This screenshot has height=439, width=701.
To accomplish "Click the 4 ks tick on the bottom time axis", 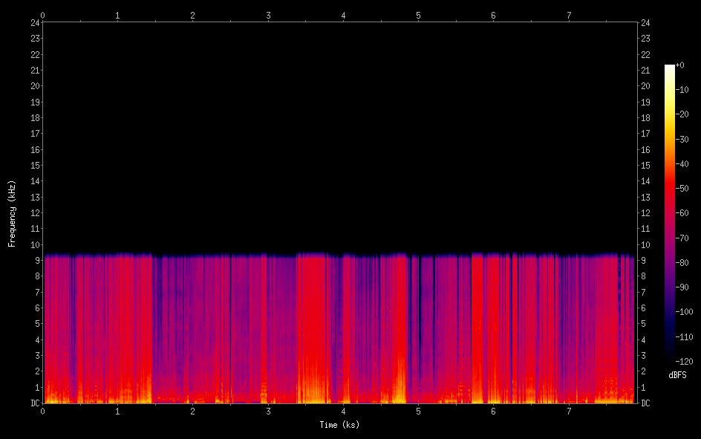I will (x=343, y=411).
